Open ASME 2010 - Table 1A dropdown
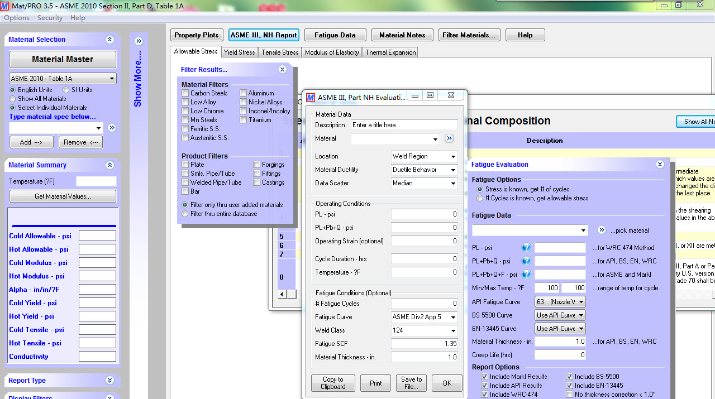Viewport: 715px width, 399px height. (63, 79)
